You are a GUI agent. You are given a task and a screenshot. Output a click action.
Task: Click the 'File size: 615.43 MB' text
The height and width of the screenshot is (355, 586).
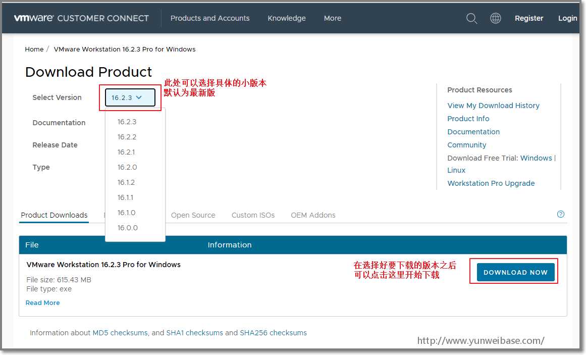click(x=59, y=280)
